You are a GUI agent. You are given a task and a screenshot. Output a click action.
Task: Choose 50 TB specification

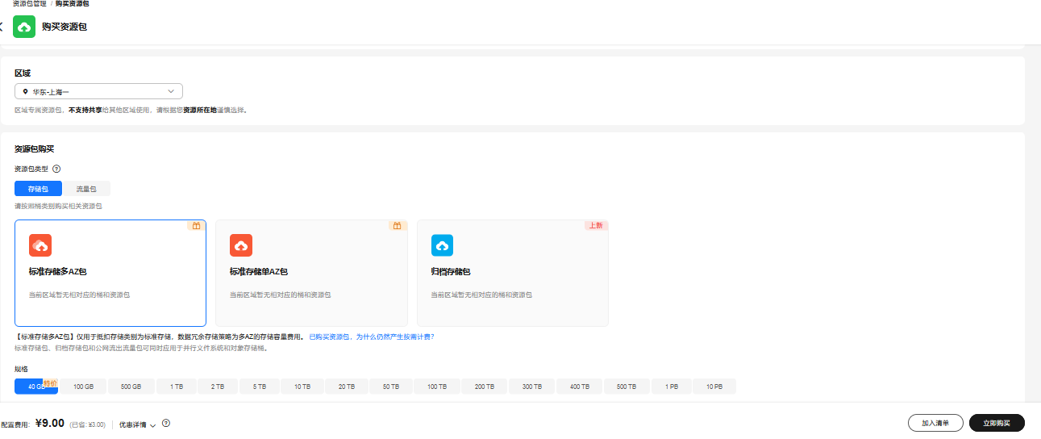(391, 387)
